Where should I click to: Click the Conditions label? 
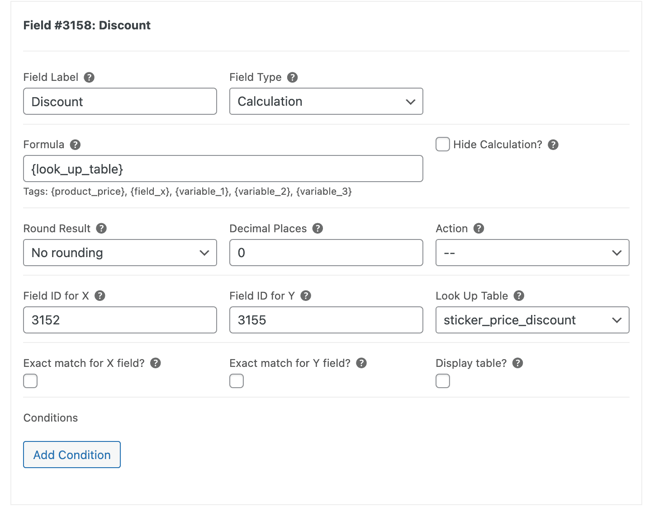click(51, 418)
